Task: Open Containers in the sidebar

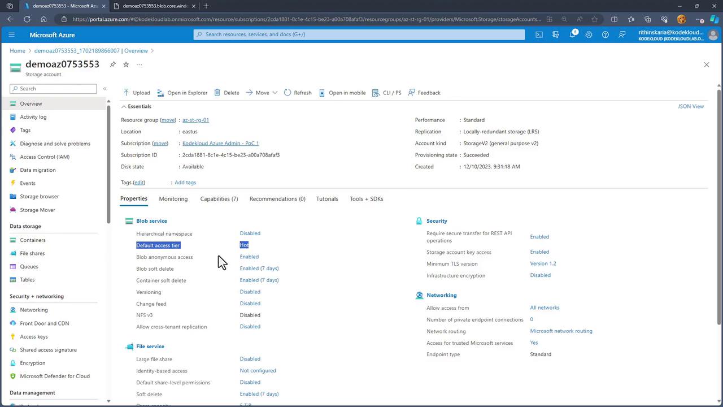Action: 32,240
